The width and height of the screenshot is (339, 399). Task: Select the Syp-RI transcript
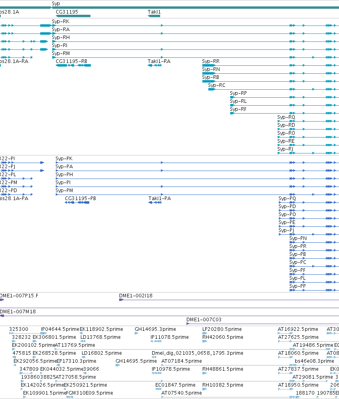tap(59, 45)
